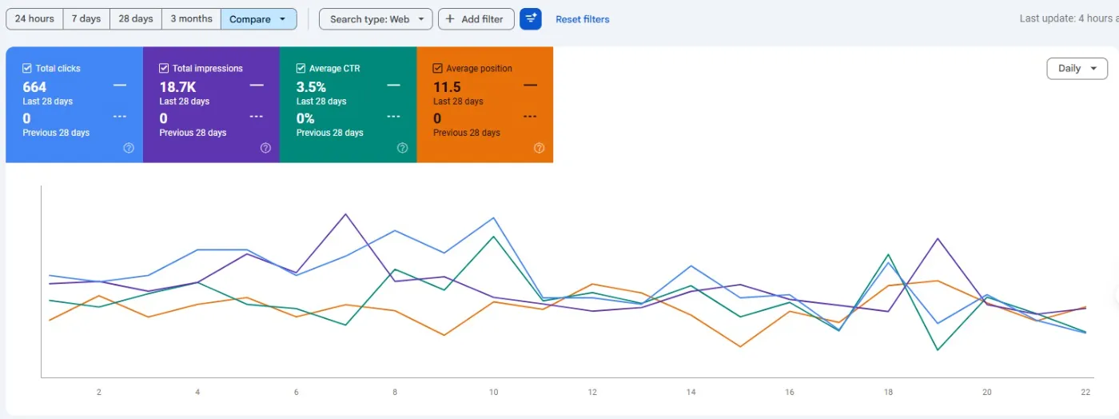Uncheck the Total impressions checkbox
Image resolution: width=1119 pixels, height=419 pixels.
point(164,69)
